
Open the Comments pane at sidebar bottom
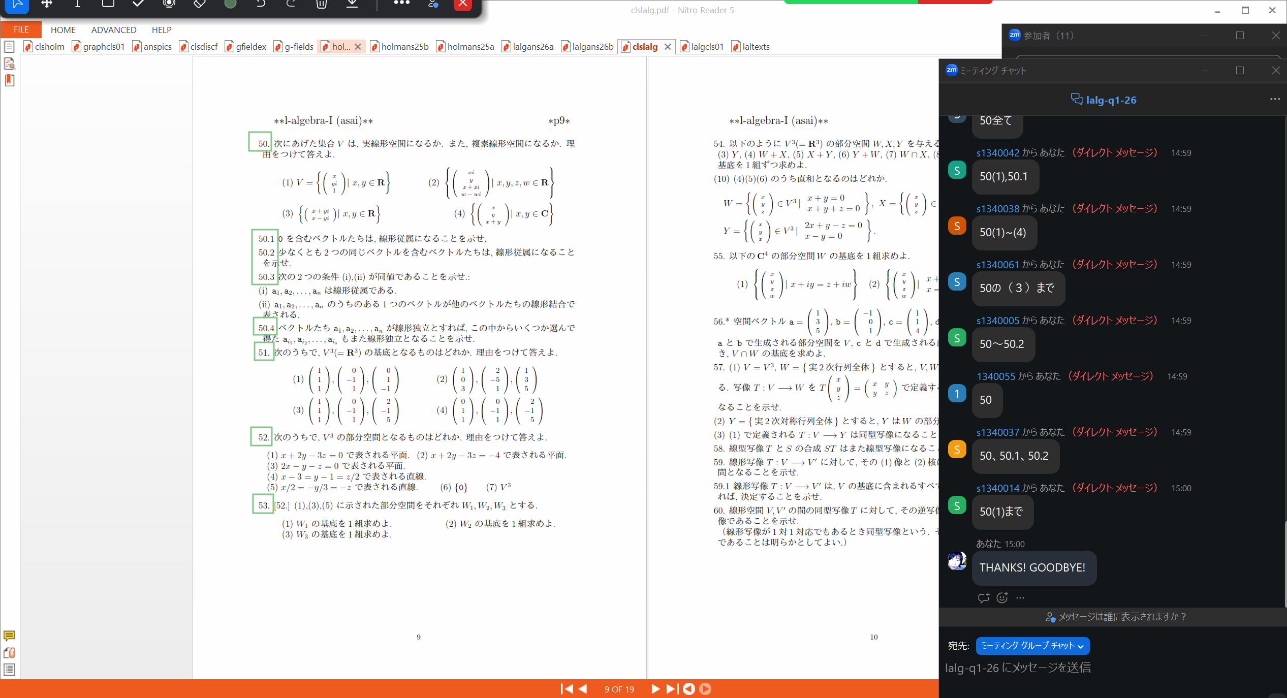(9, 636)
